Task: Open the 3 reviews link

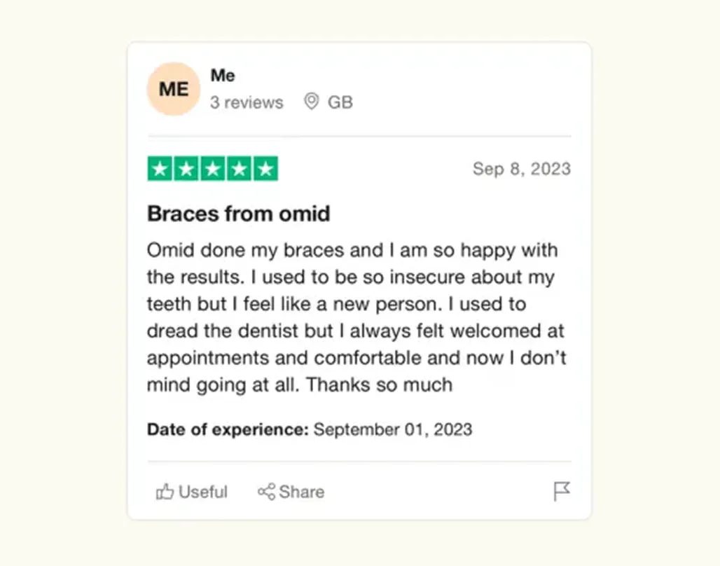Action: coord(247,102)
